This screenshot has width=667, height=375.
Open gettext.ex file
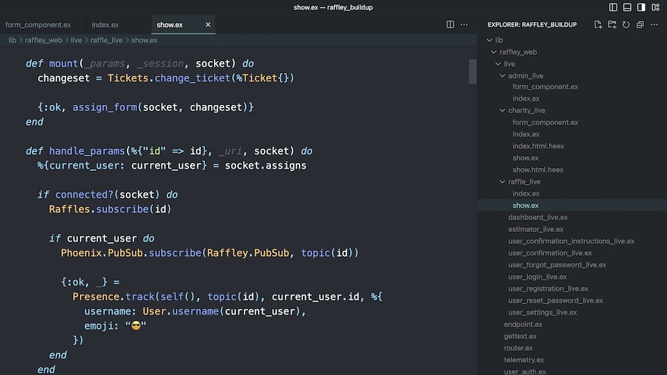[x=520, y=336]
